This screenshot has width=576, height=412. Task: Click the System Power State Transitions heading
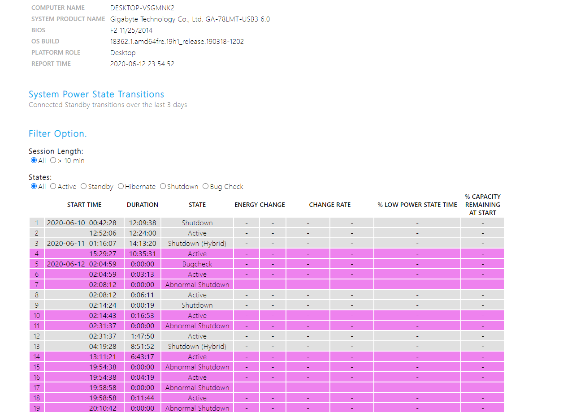pyautogui.click(x=96, y=94)
